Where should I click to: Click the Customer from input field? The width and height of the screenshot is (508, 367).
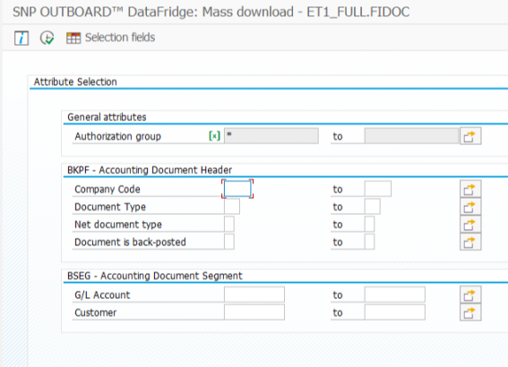[254, 312]
